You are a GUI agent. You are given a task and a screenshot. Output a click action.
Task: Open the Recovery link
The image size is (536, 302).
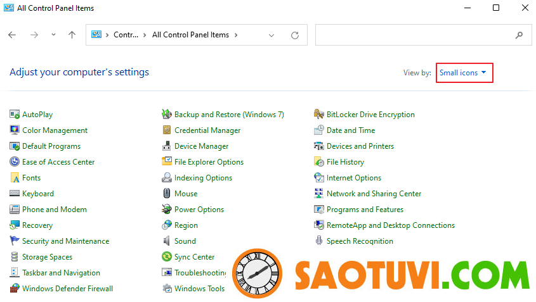(x=37, y=225)
